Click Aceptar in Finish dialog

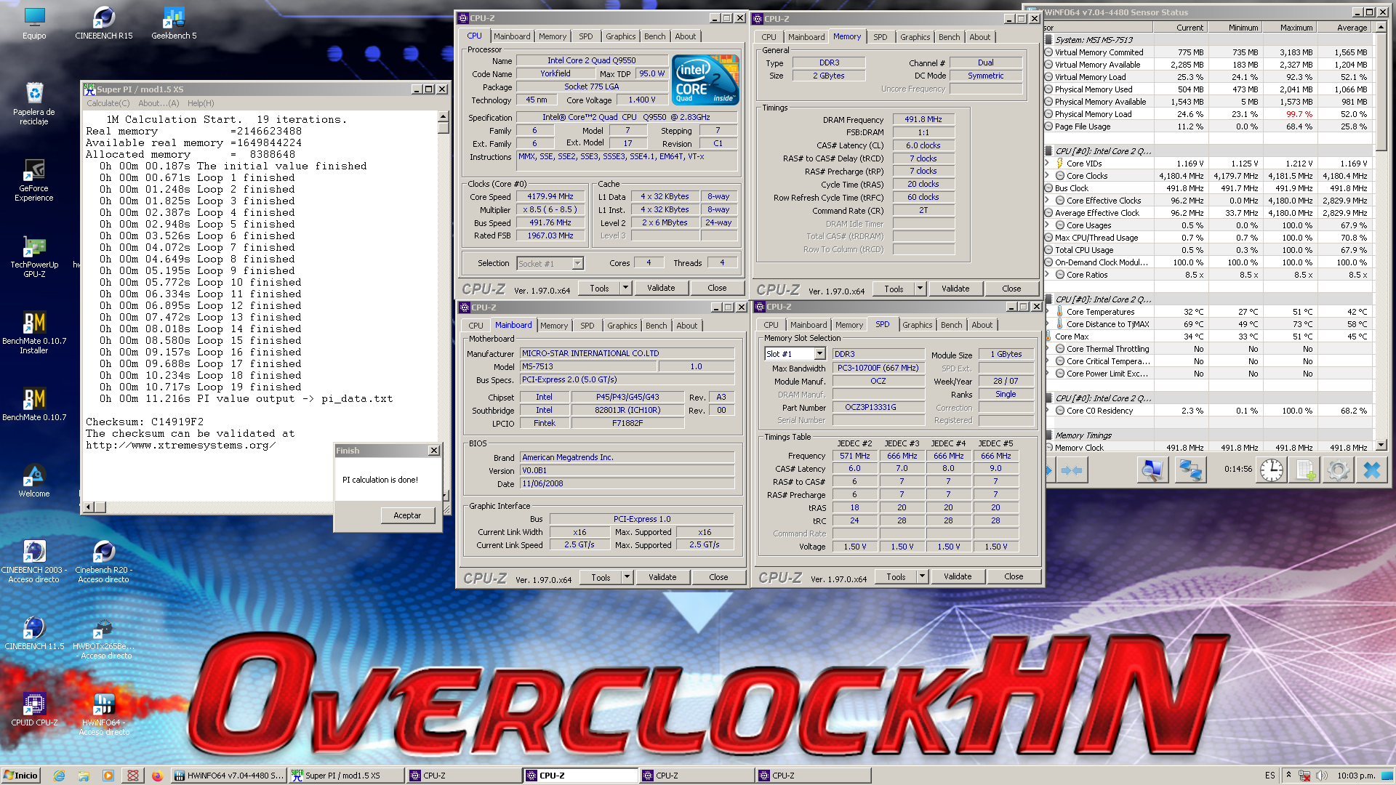coord(407,515)
